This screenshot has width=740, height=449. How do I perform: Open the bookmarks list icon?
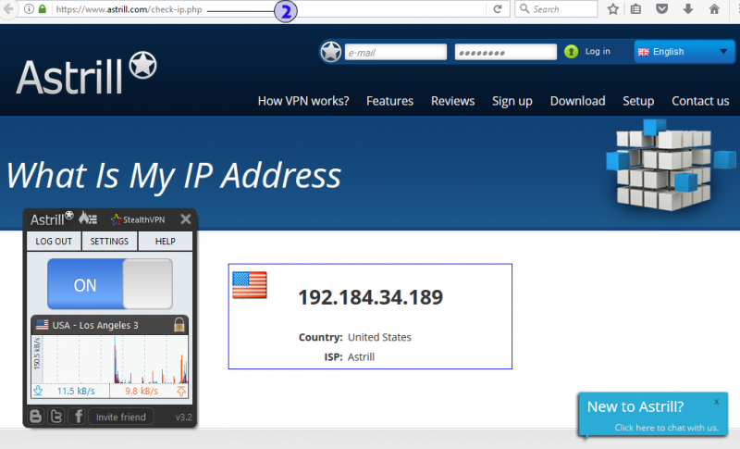(x=635, y=9)
